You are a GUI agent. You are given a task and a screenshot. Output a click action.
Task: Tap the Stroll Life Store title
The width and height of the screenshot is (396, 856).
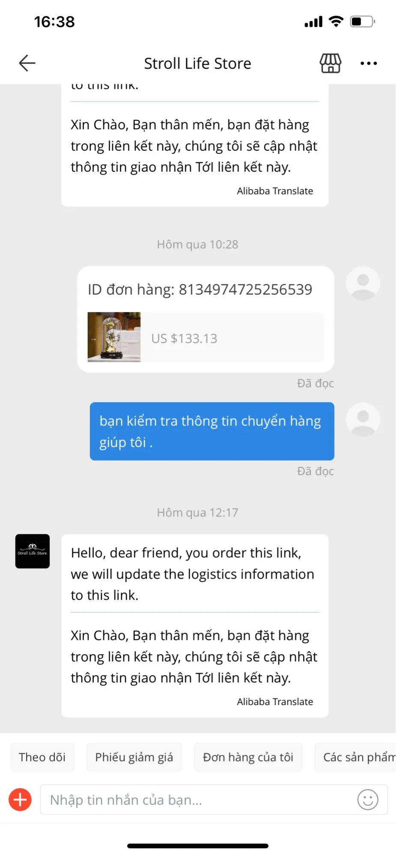[x=197, y=63]
